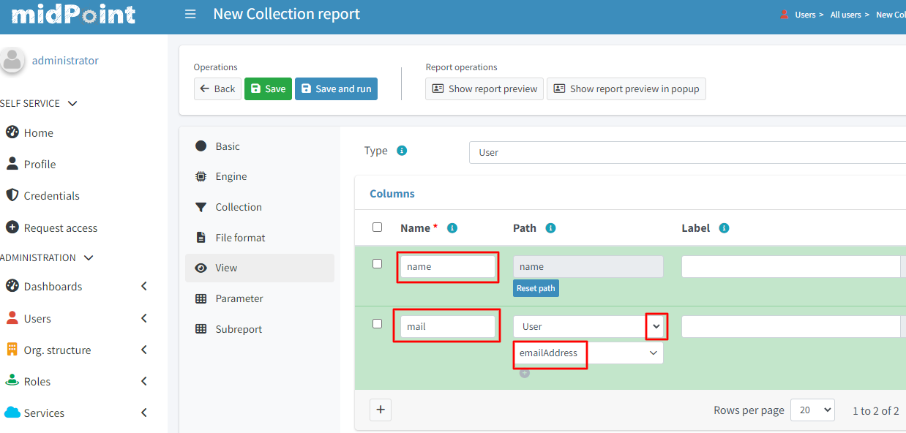Toggle the select-all checkbox in Columns header
906x433 pixels.
tap(377, 227)
